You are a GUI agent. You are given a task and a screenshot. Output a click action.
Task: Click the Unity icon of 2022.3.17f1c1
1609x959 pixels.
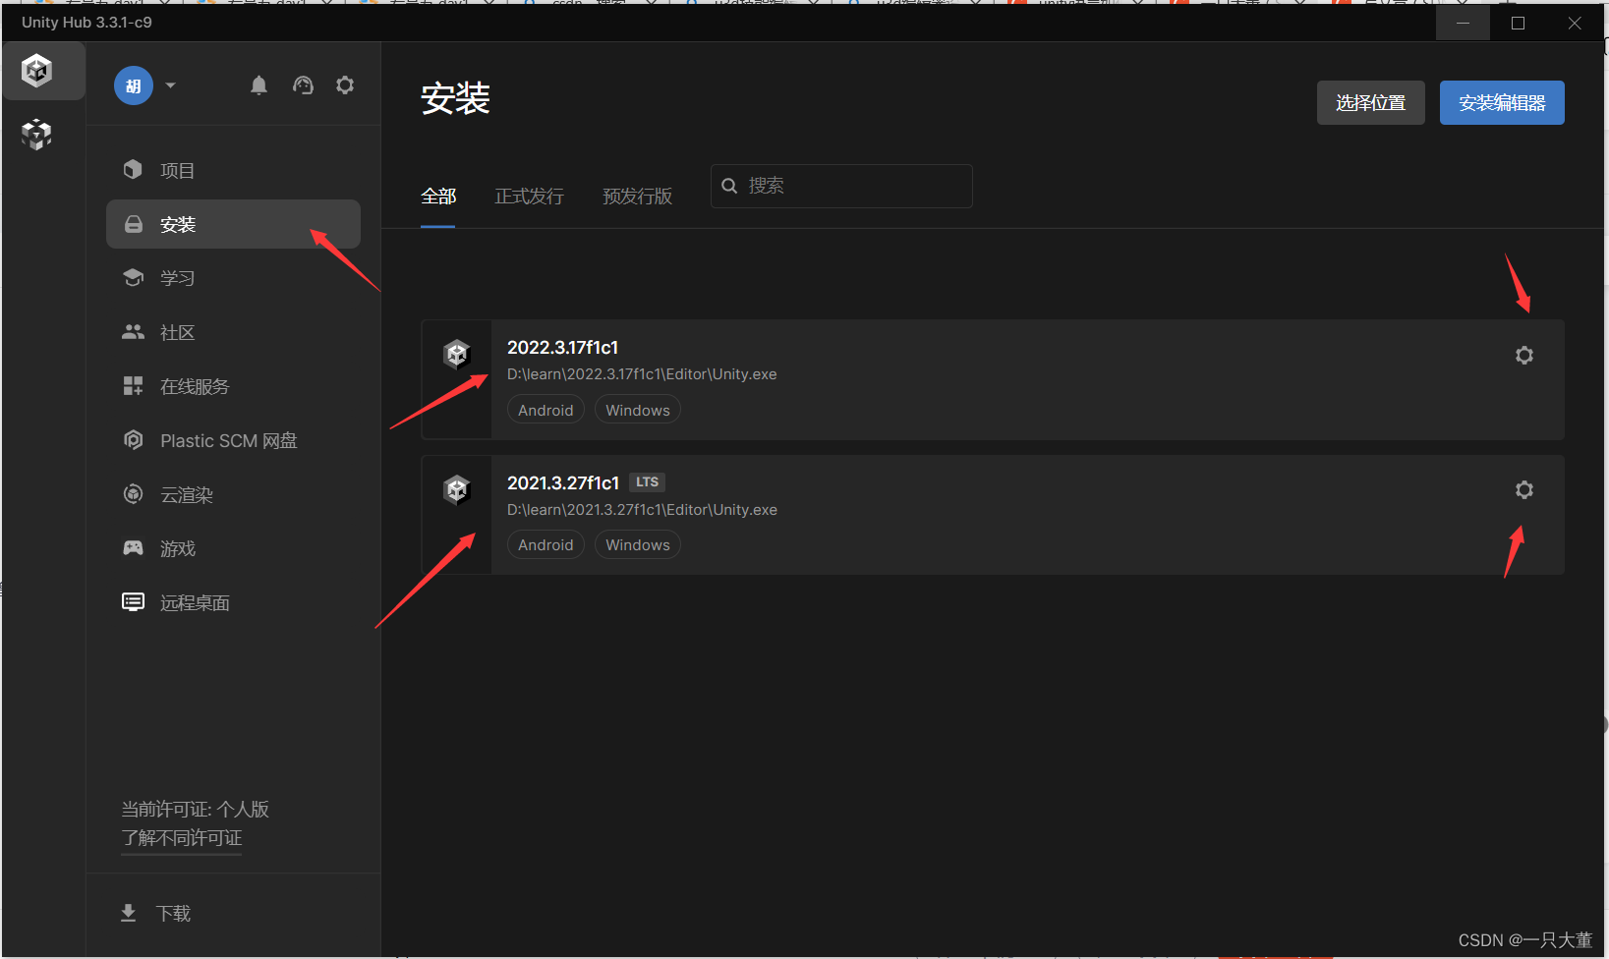click(x=457, y=354)
